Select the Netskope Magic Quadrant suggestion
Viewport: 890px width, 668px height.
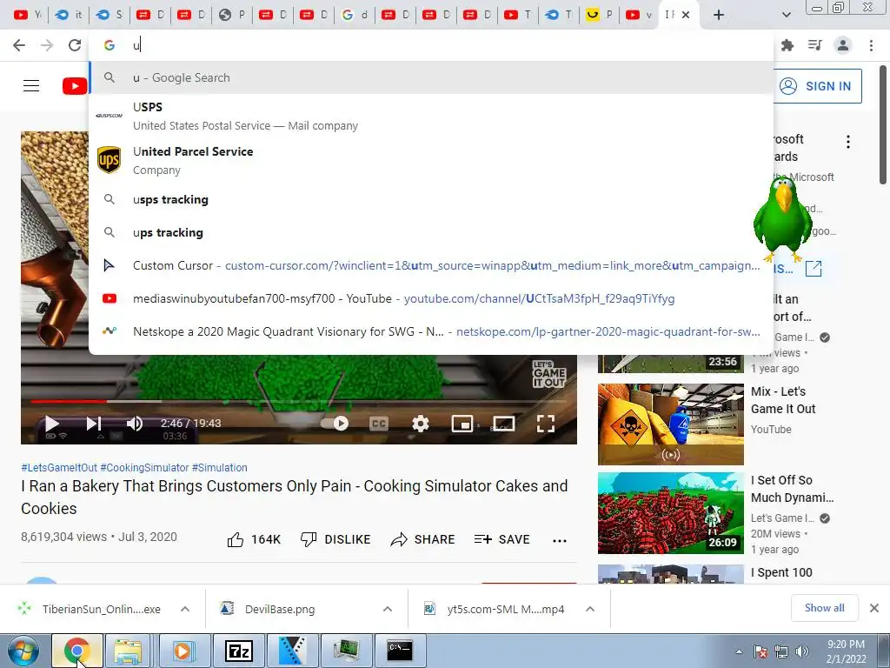(431, 331)
